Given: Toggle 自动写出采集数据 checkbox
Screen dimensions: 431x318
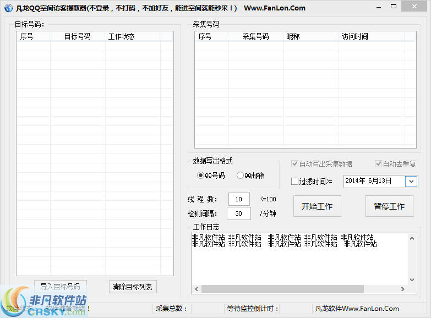Looking at the screenshot, I should click(x=321, y=164).
